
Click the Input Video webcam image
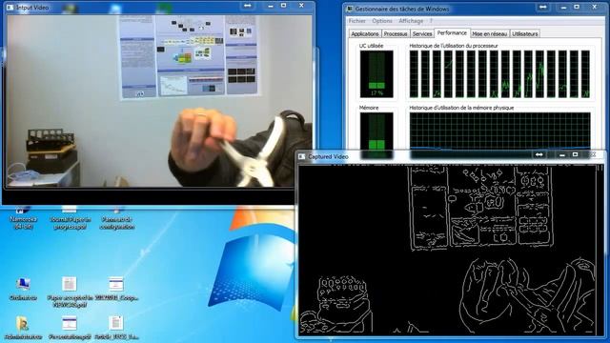coord(159,101)
